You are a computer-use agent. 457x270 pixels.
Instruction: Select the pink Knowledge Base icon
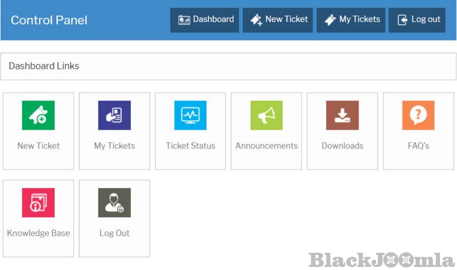click(x=38, y=203)
